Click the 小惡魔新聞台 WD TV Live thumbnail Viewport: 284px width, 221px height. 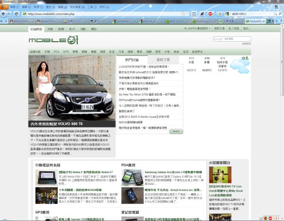coord(220,175)
